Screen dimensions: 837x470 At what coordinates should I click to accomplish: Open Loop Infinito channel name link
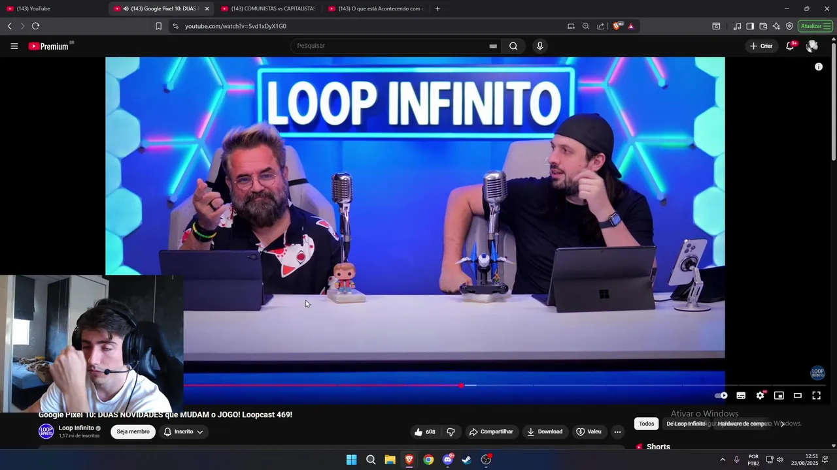click(77, 428)
